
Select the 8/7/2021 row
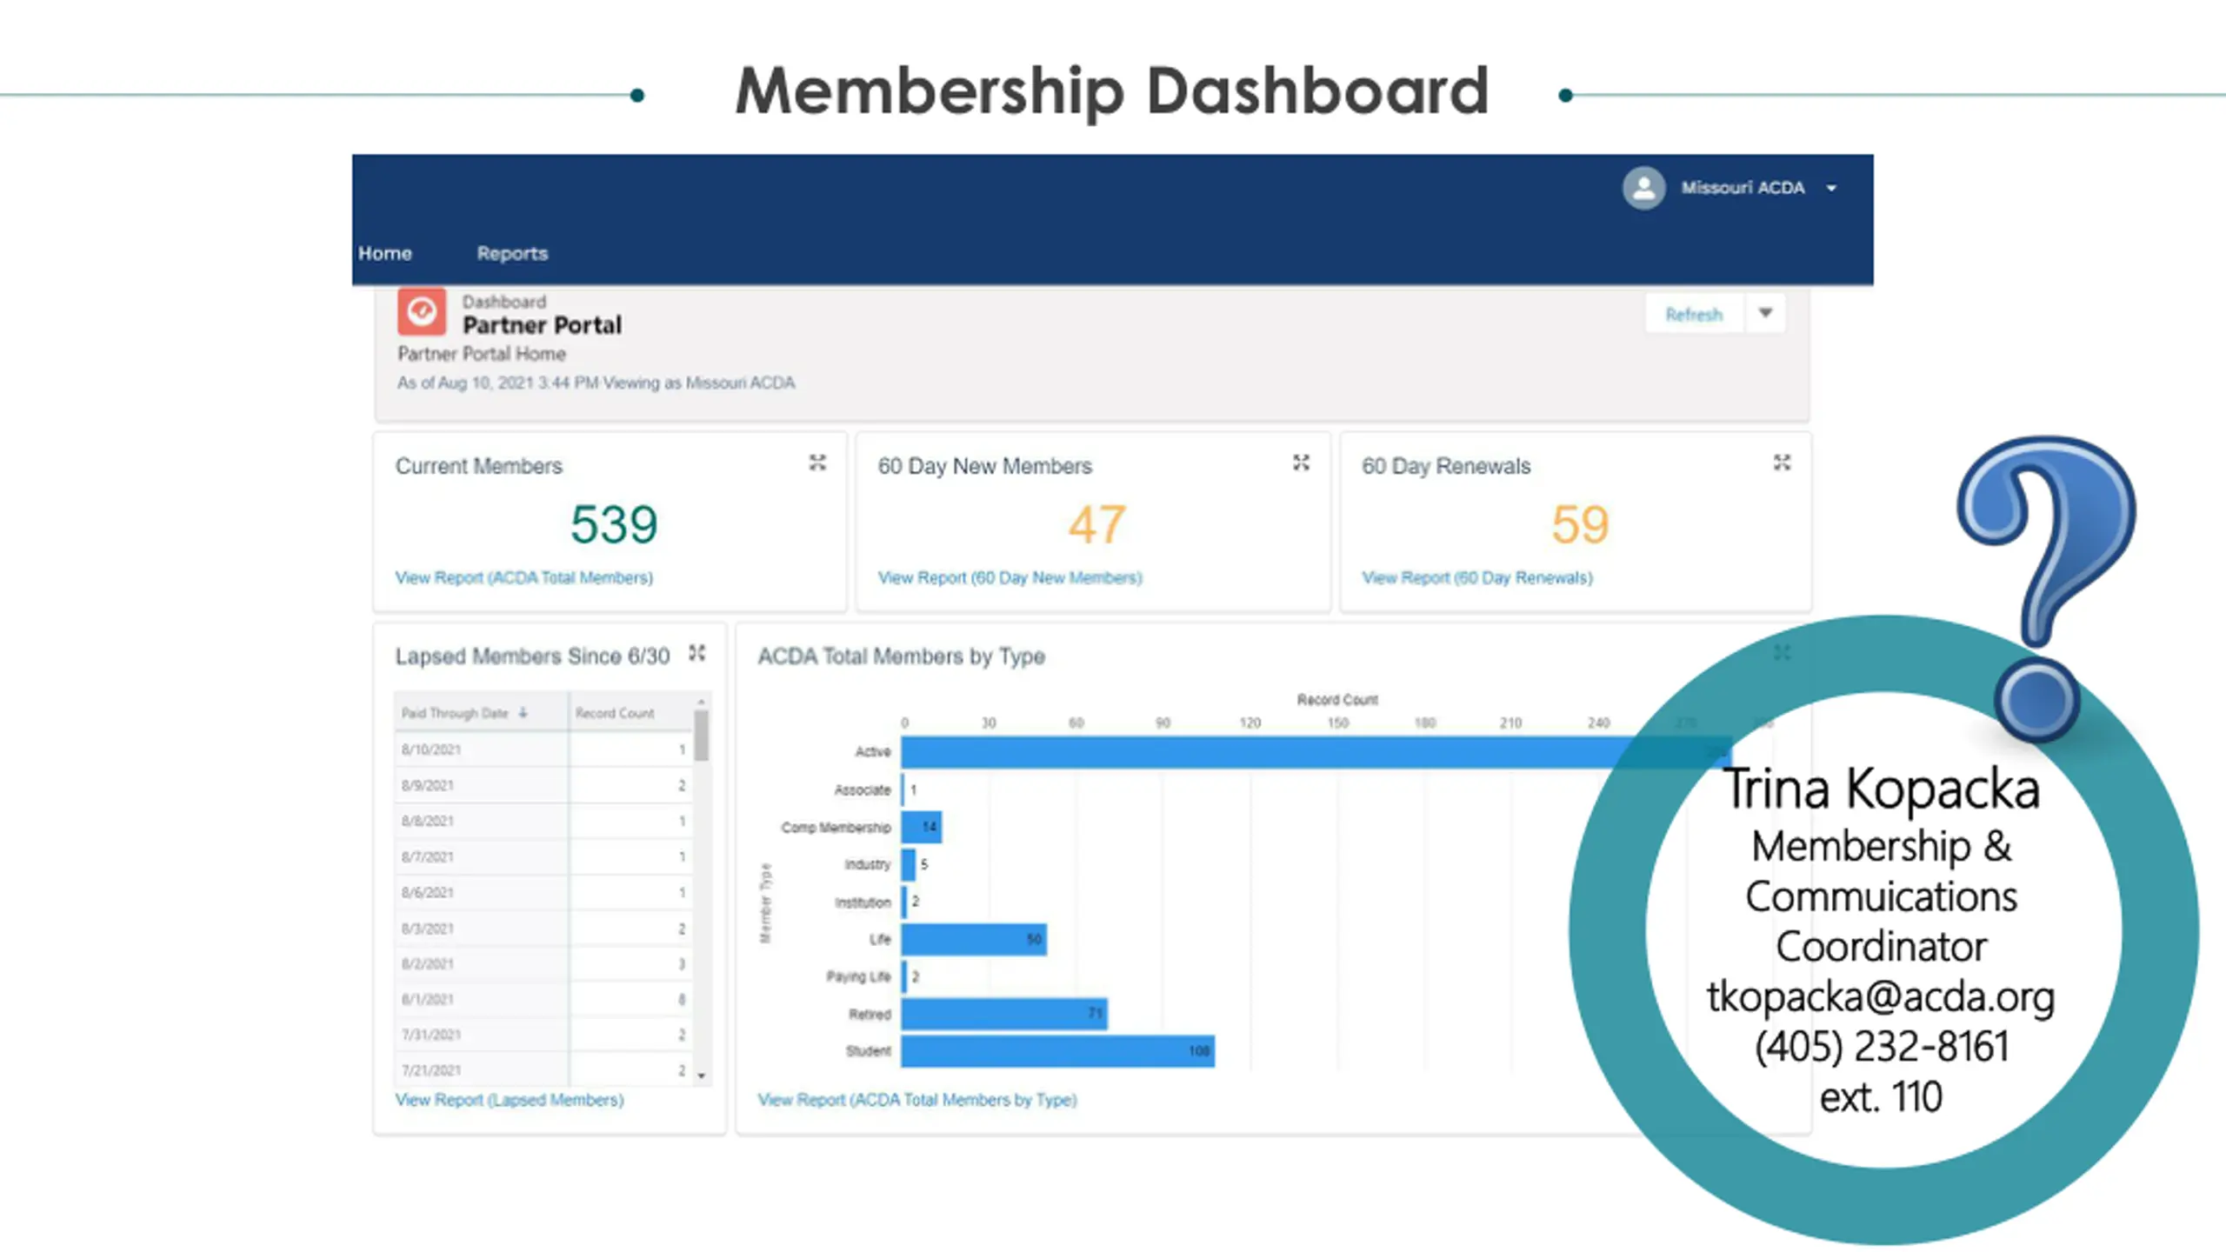click(x=543, y=856)
